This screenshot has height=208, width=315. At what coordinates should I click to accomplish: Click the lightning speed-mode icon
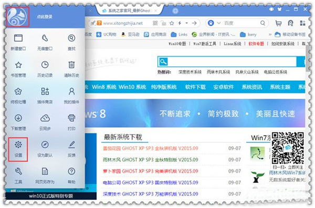[180, 23]
